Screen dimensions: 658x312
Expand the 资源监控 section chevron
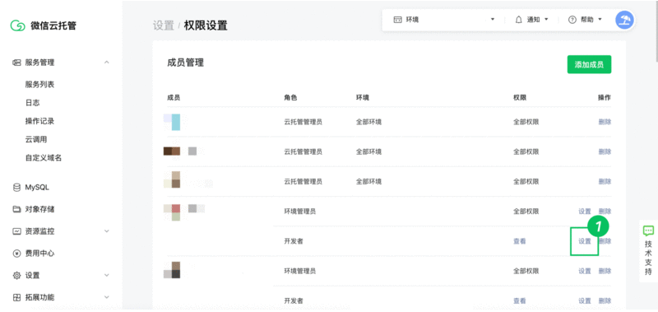(x=107, y=231)
